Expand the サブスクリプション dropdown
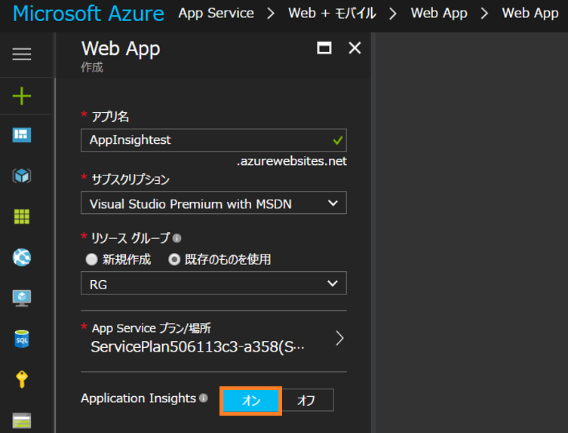 [x=213, y=203]
